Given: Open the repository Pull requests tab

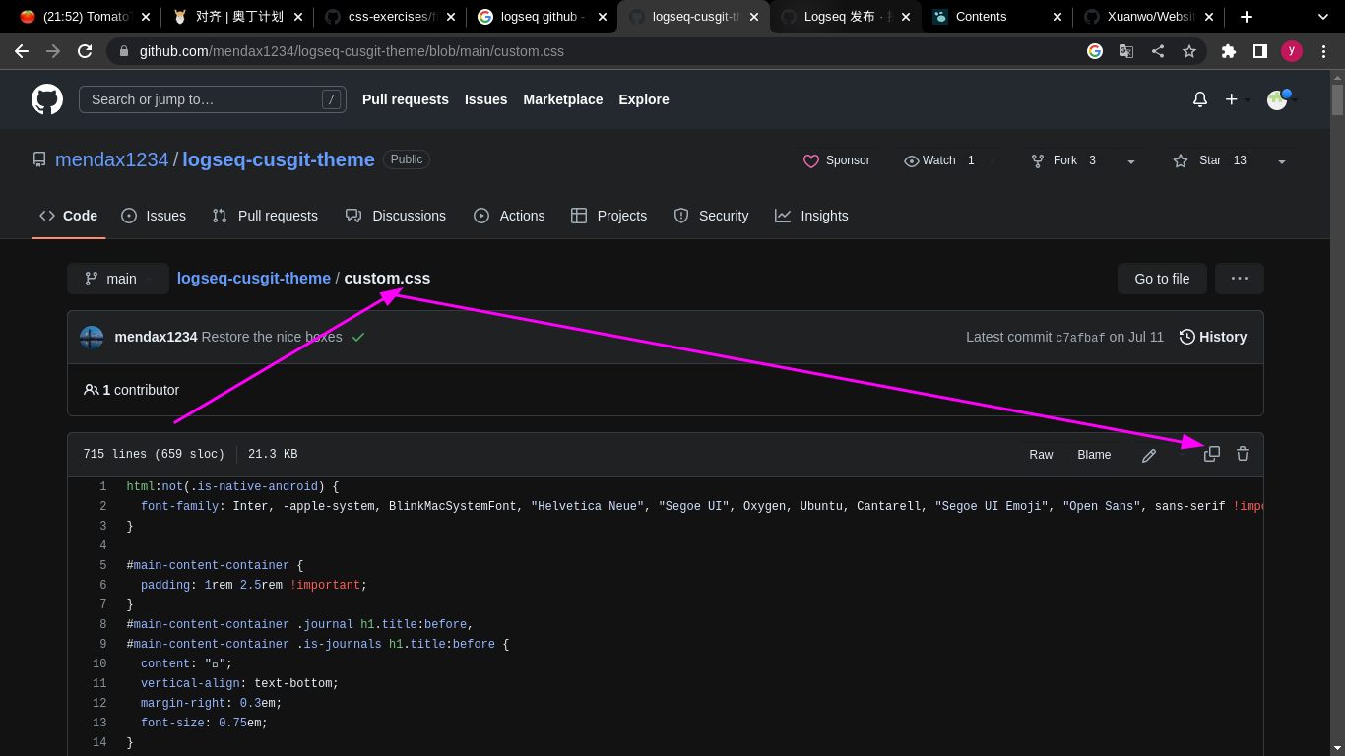Looking at the screenshot, I should (266, 216).
